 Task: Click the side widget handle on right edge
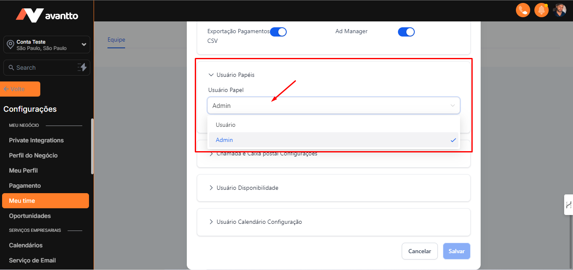pyautogui.click(x=568, y=205)
